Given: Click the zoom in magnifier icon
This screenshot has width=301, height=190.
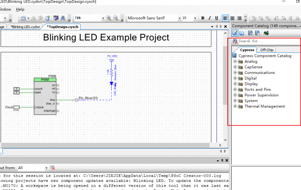Looking at the screenshot, I should pyautogui.click(x=109, y=18).
